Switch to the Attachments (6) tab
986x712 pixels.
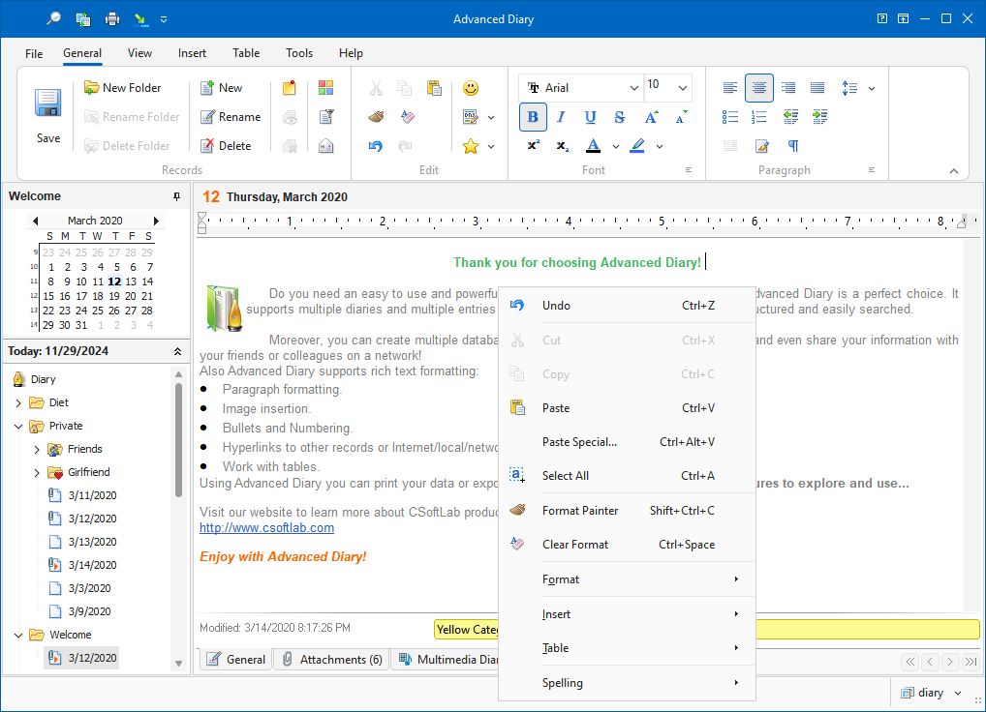point(332,659)
